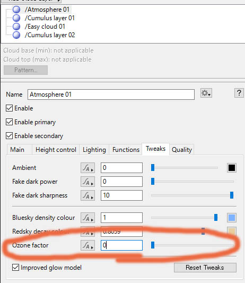245x283 pixels.
Task: Toggle the Enable checkbox
Action: [9, 108]
